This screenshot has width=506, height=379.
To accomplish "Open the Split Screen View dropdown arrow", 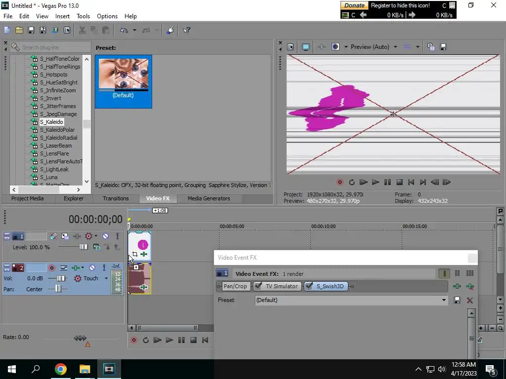I will (346, 47).
